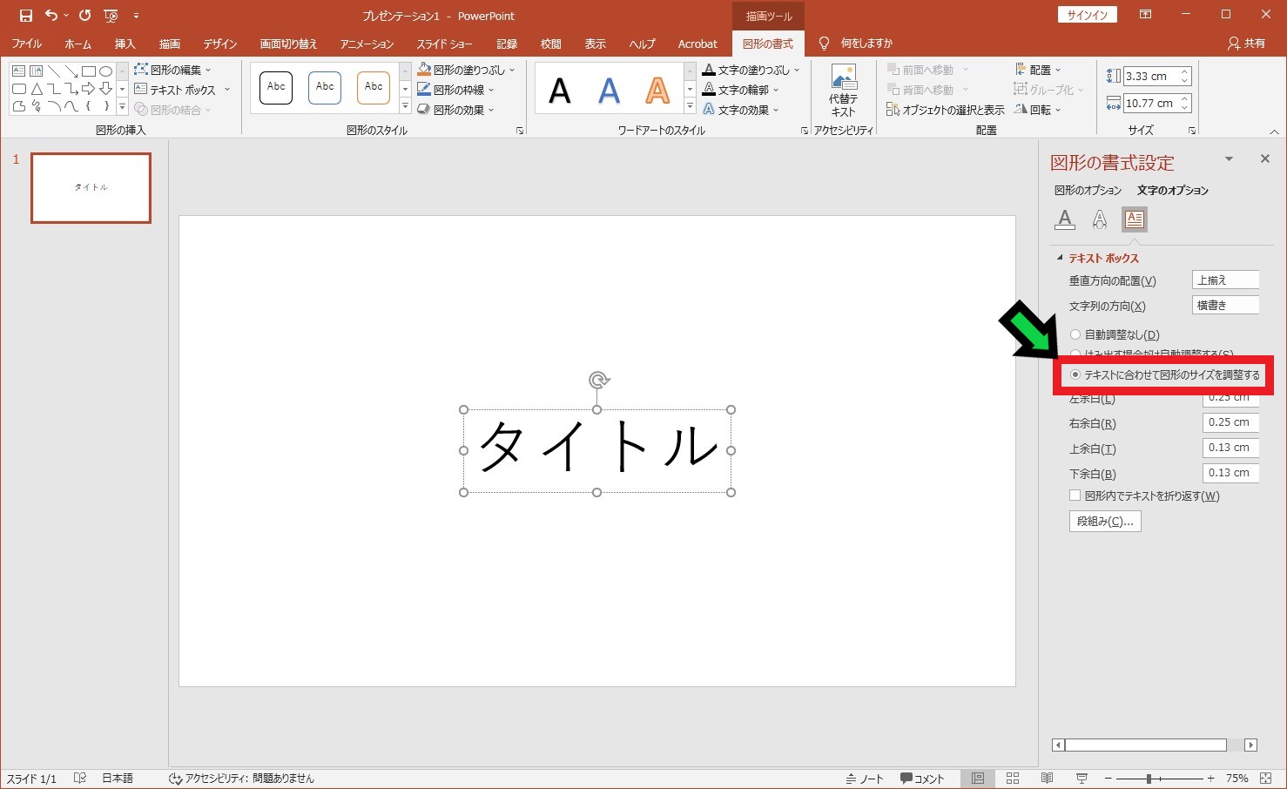
Task: Open the 挿入 tab
Action: pos(125,44)
